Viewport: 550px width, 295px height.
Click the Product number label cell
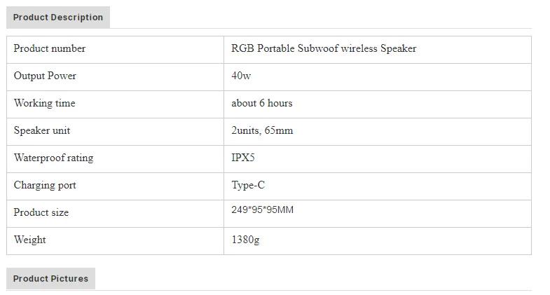[x=50, y=48]
